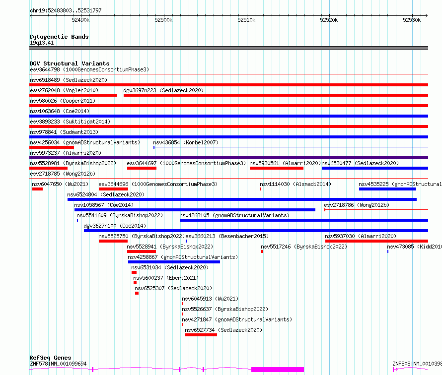Select nsv6525307 Sedlazeck2020 variant

coord(137,293)
